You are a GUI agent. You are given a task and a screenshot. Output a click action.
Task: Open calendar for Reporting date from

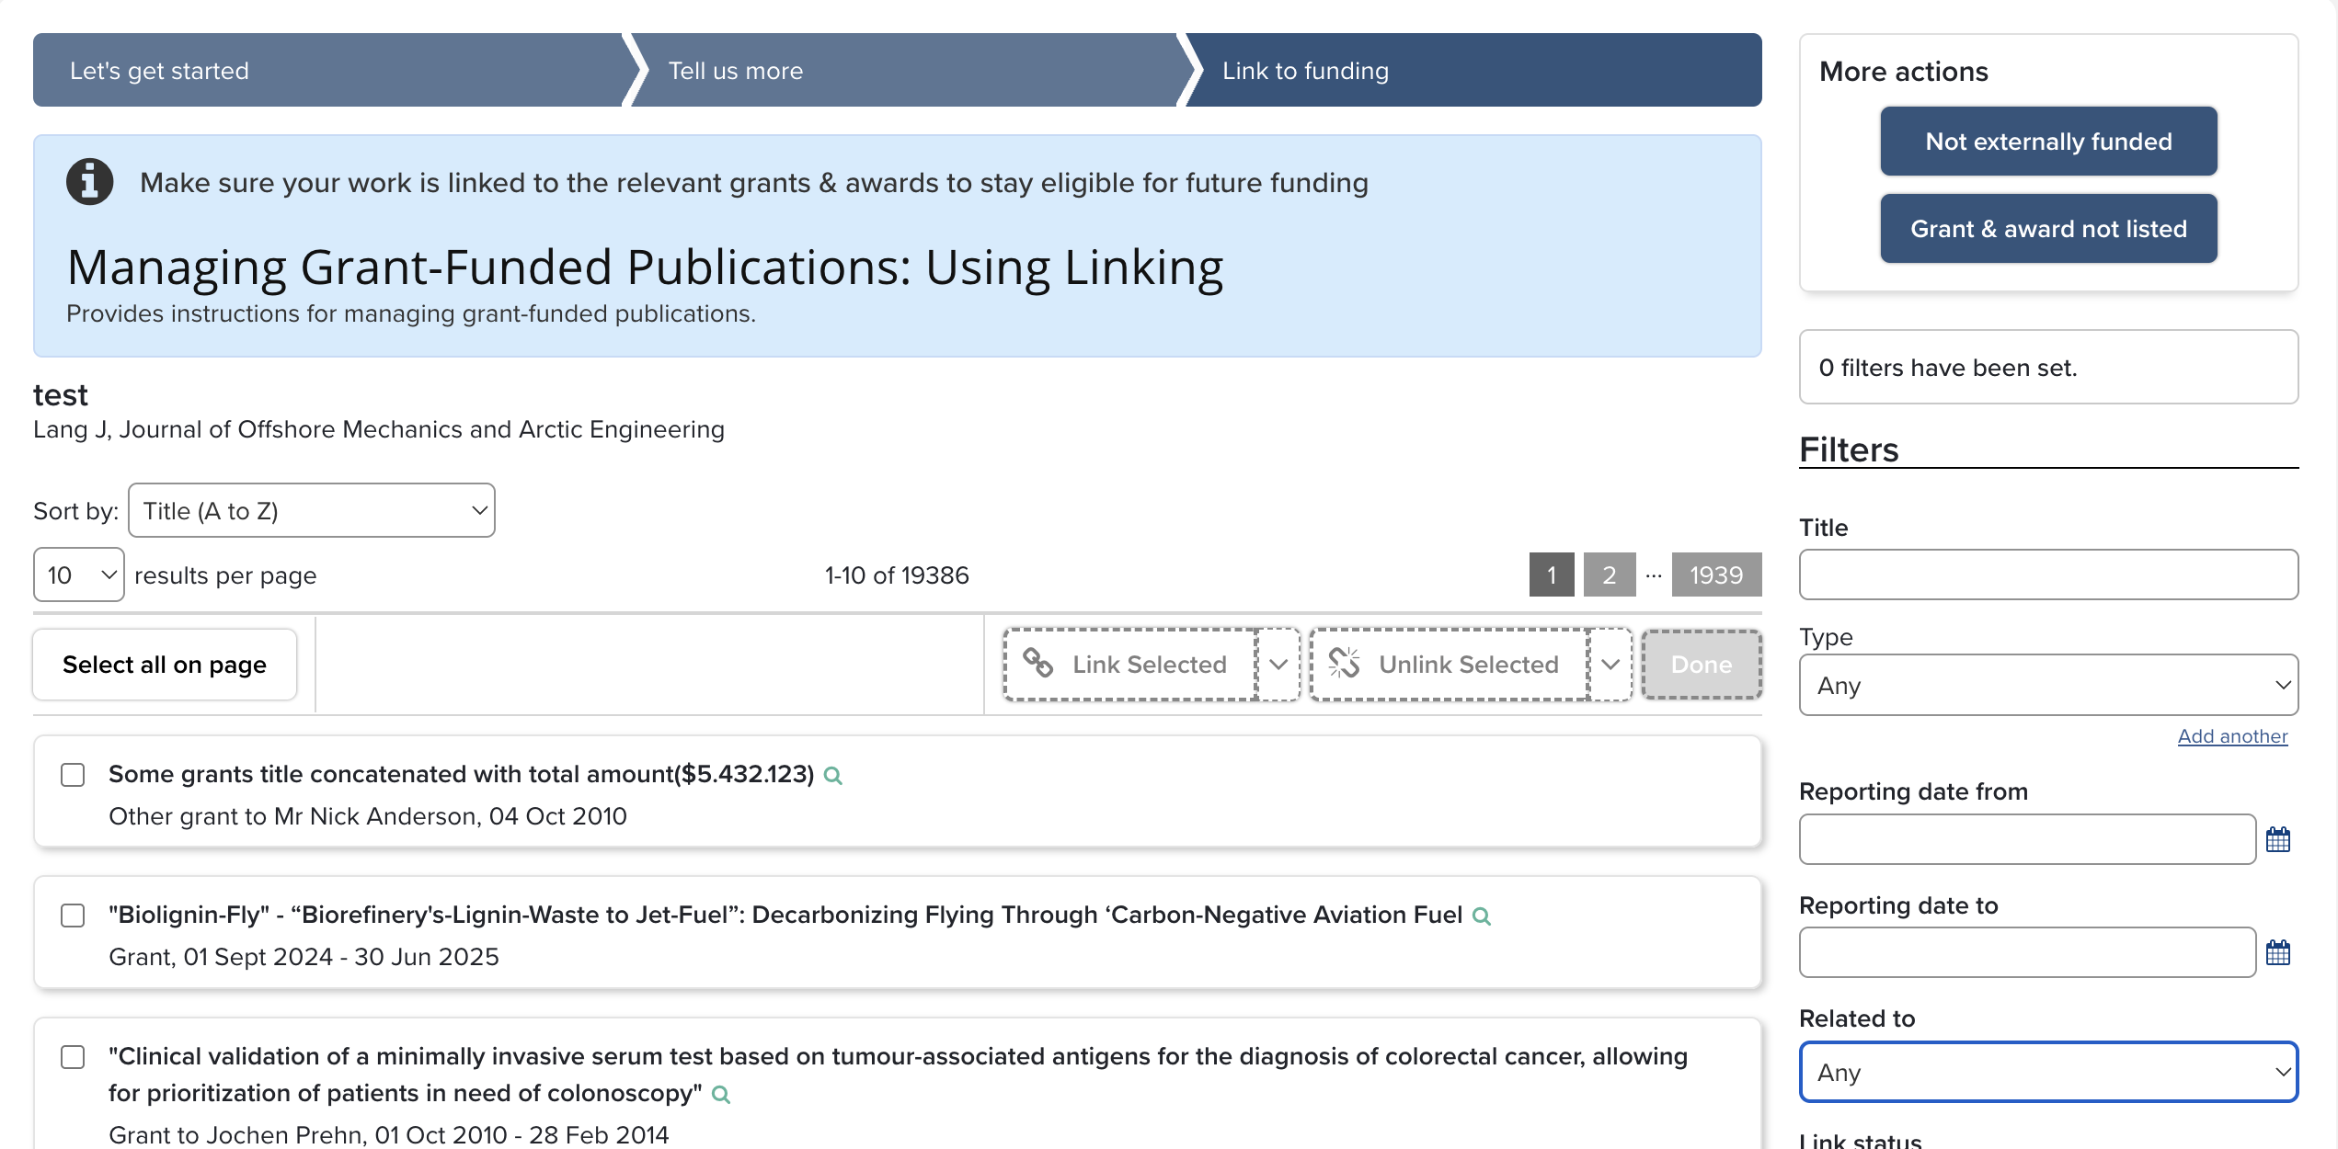(2277, 839)
